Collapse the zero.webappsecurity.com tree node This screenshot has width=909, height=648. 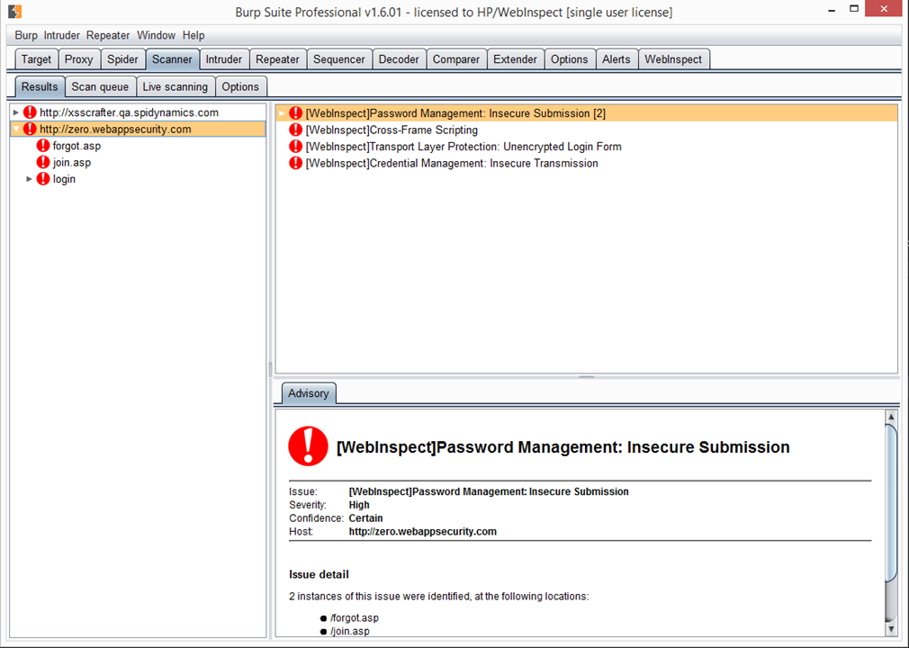click(x=16, y=130)
